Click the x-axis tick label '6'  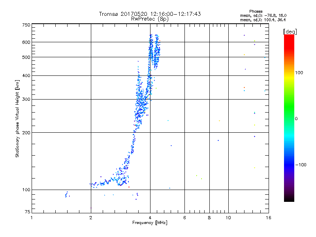click(x=184, y=218)
